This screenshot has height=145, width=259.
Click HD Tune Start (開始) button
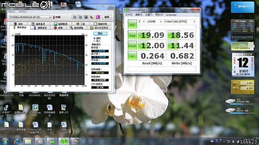[x=100, y=33]
